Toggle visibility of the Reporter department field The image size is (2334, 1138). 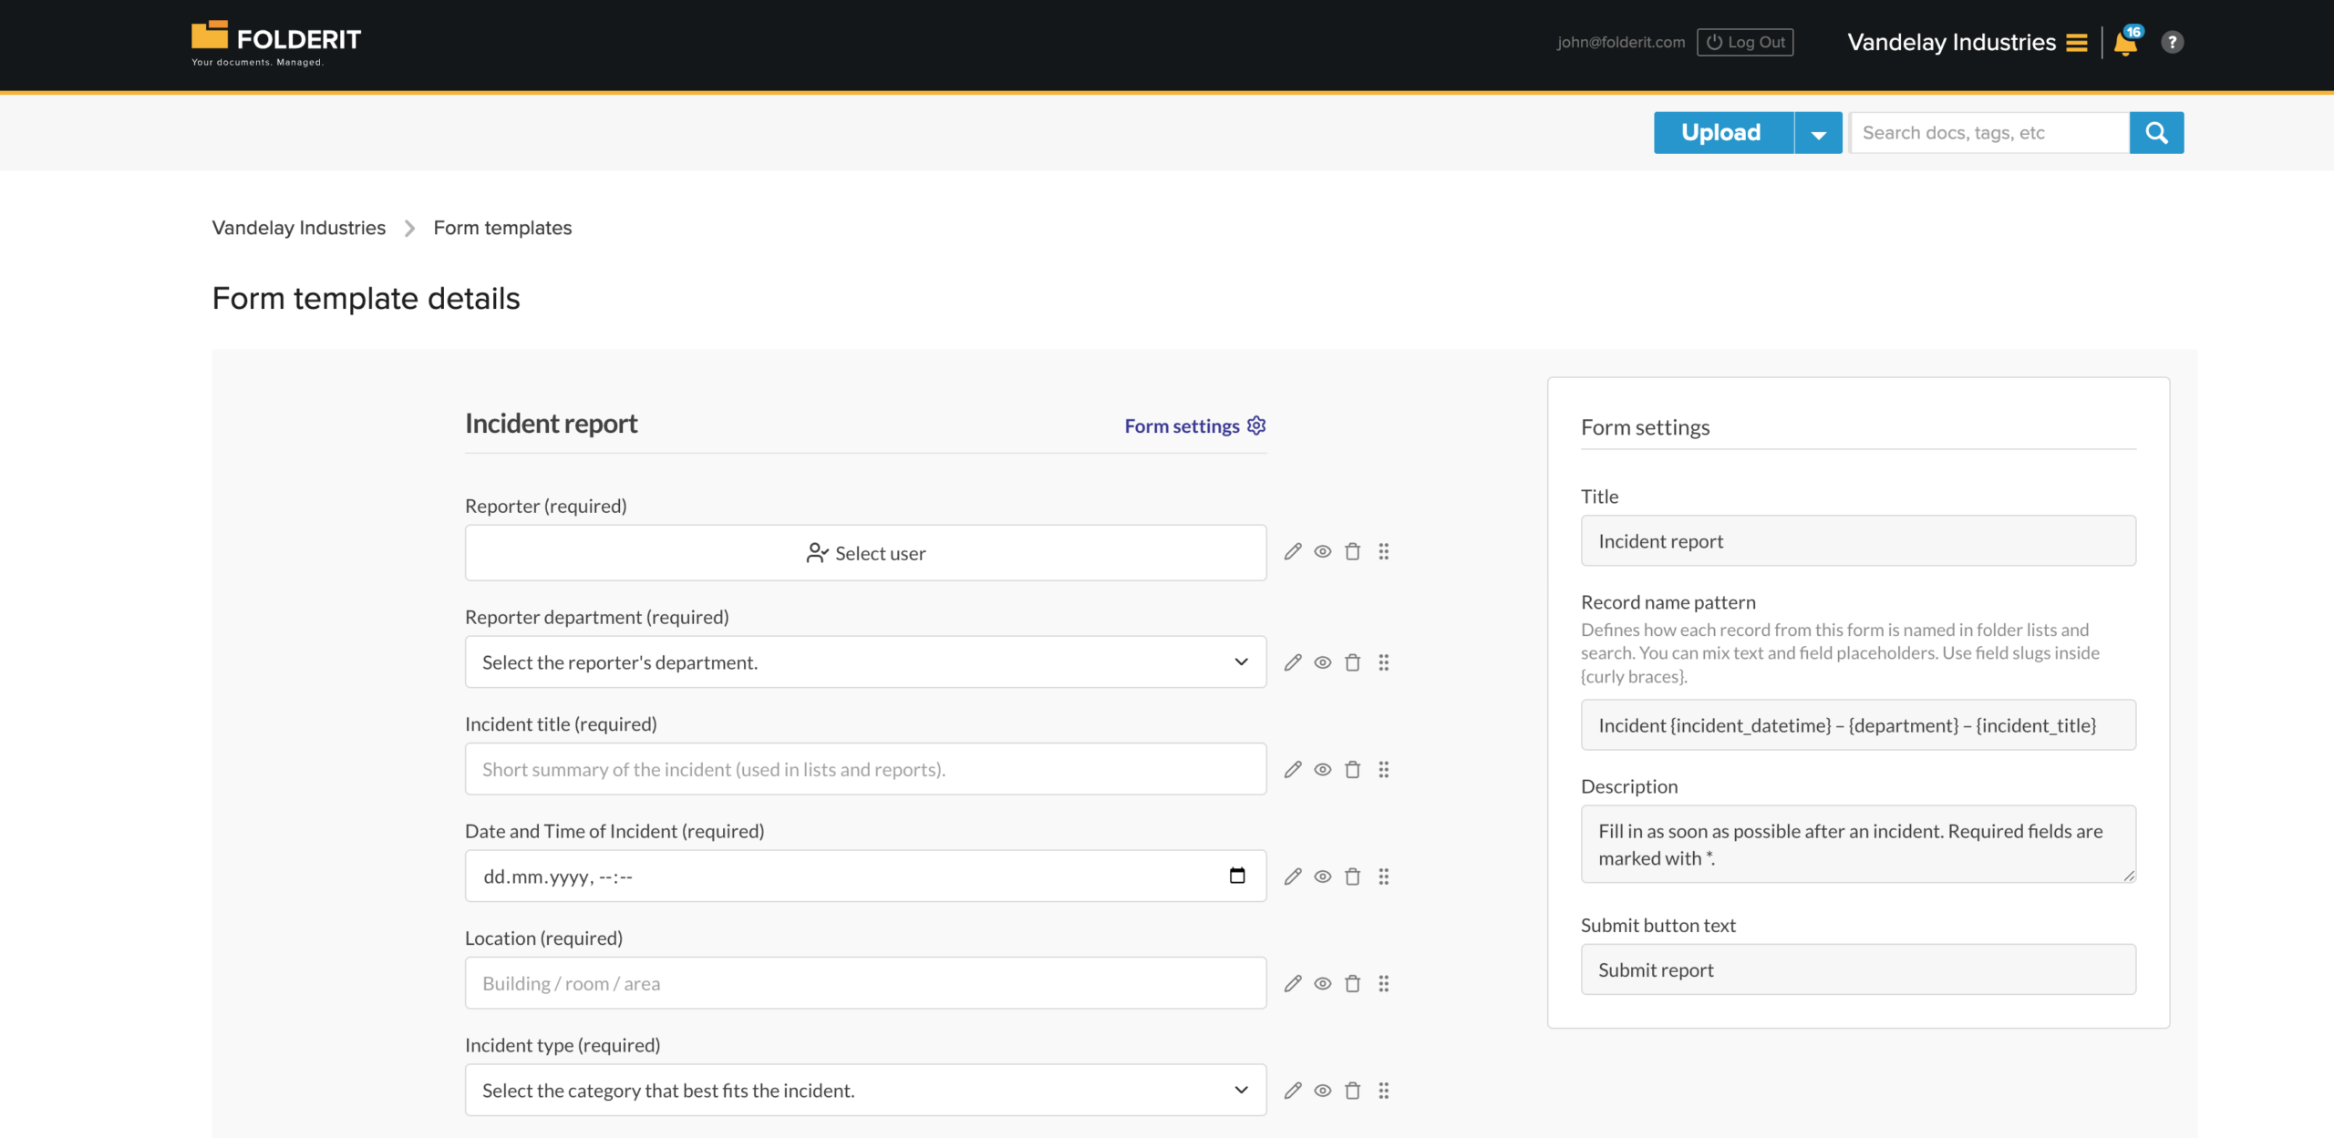(x=1323, y=662)
